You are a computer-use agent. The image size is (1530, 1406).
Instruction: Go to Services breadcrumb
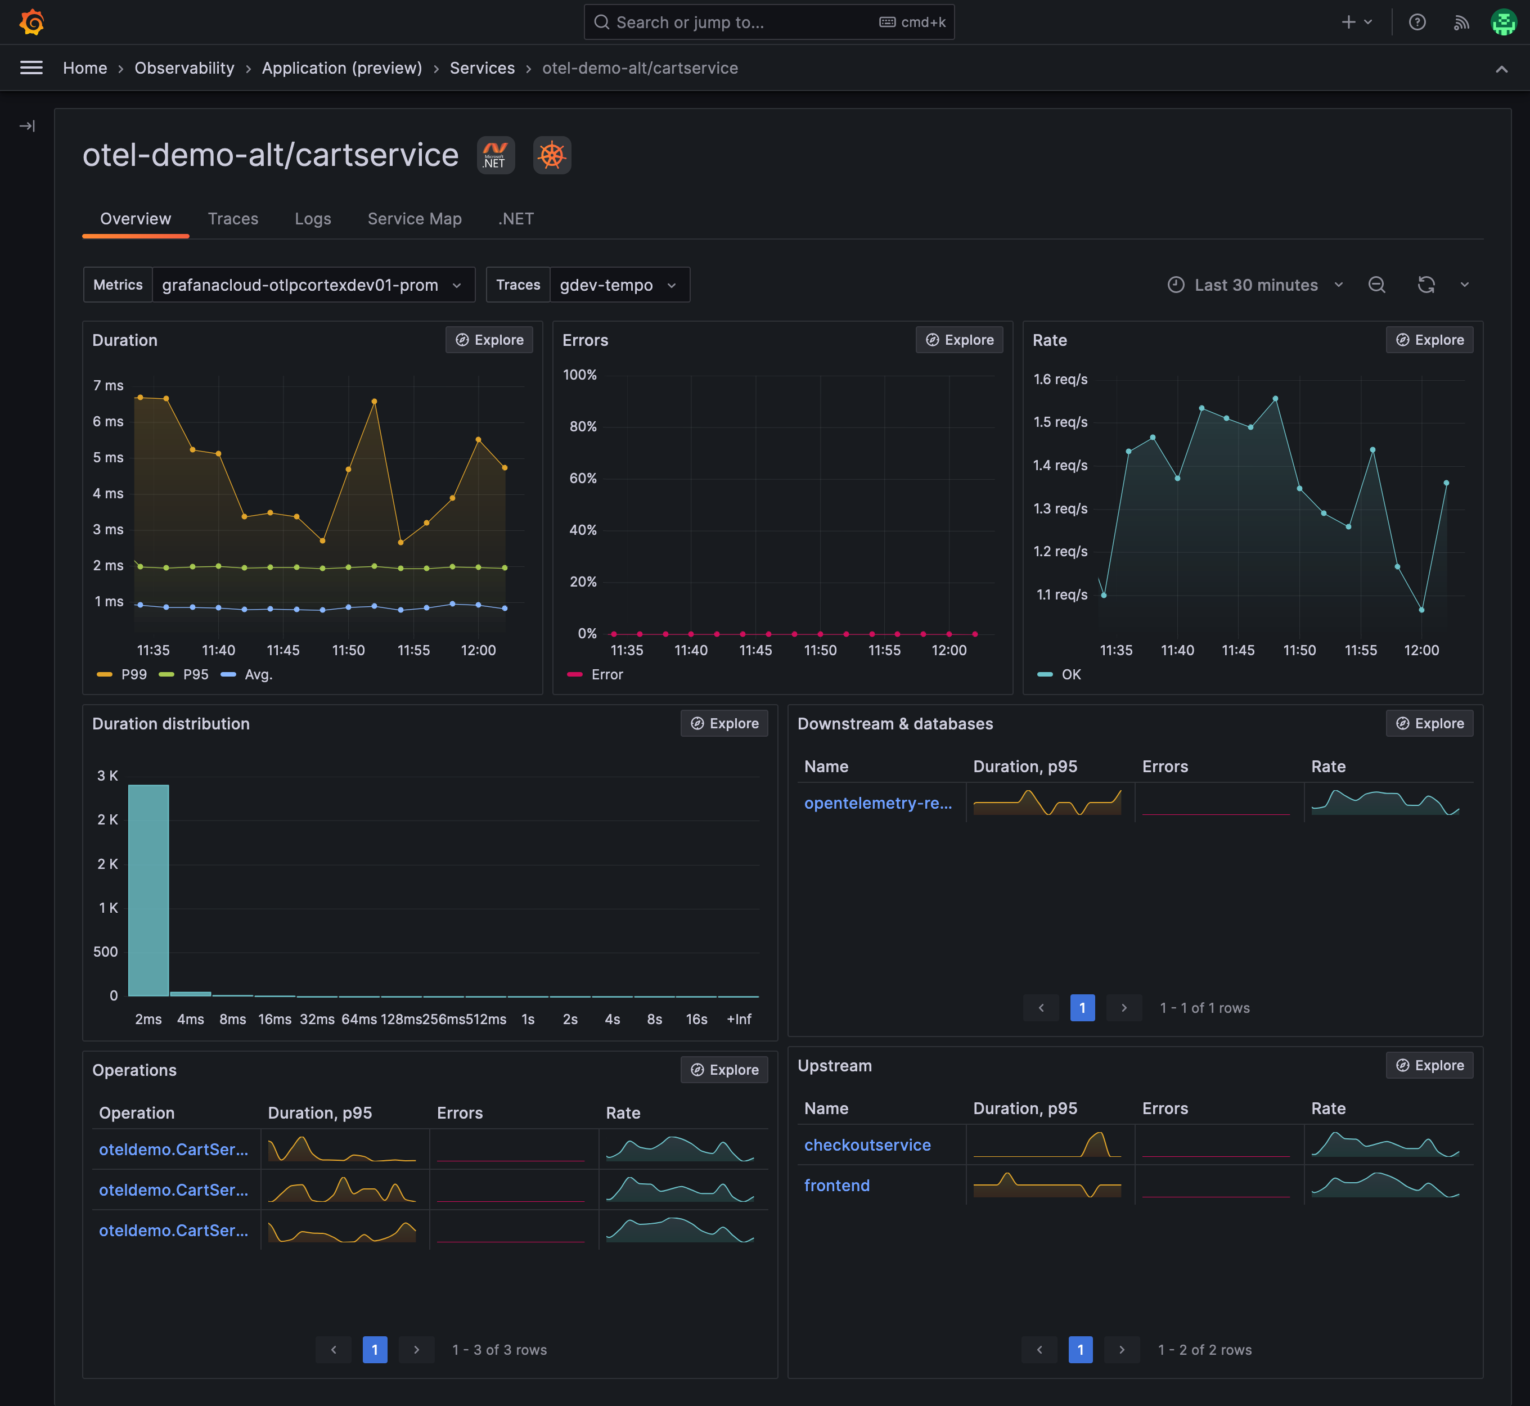click(483, 69)
